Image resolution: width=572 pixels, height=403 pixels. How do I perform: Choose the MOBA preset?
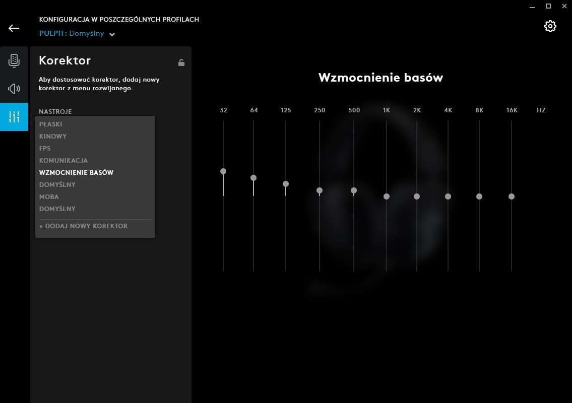(x=49, y=196)
